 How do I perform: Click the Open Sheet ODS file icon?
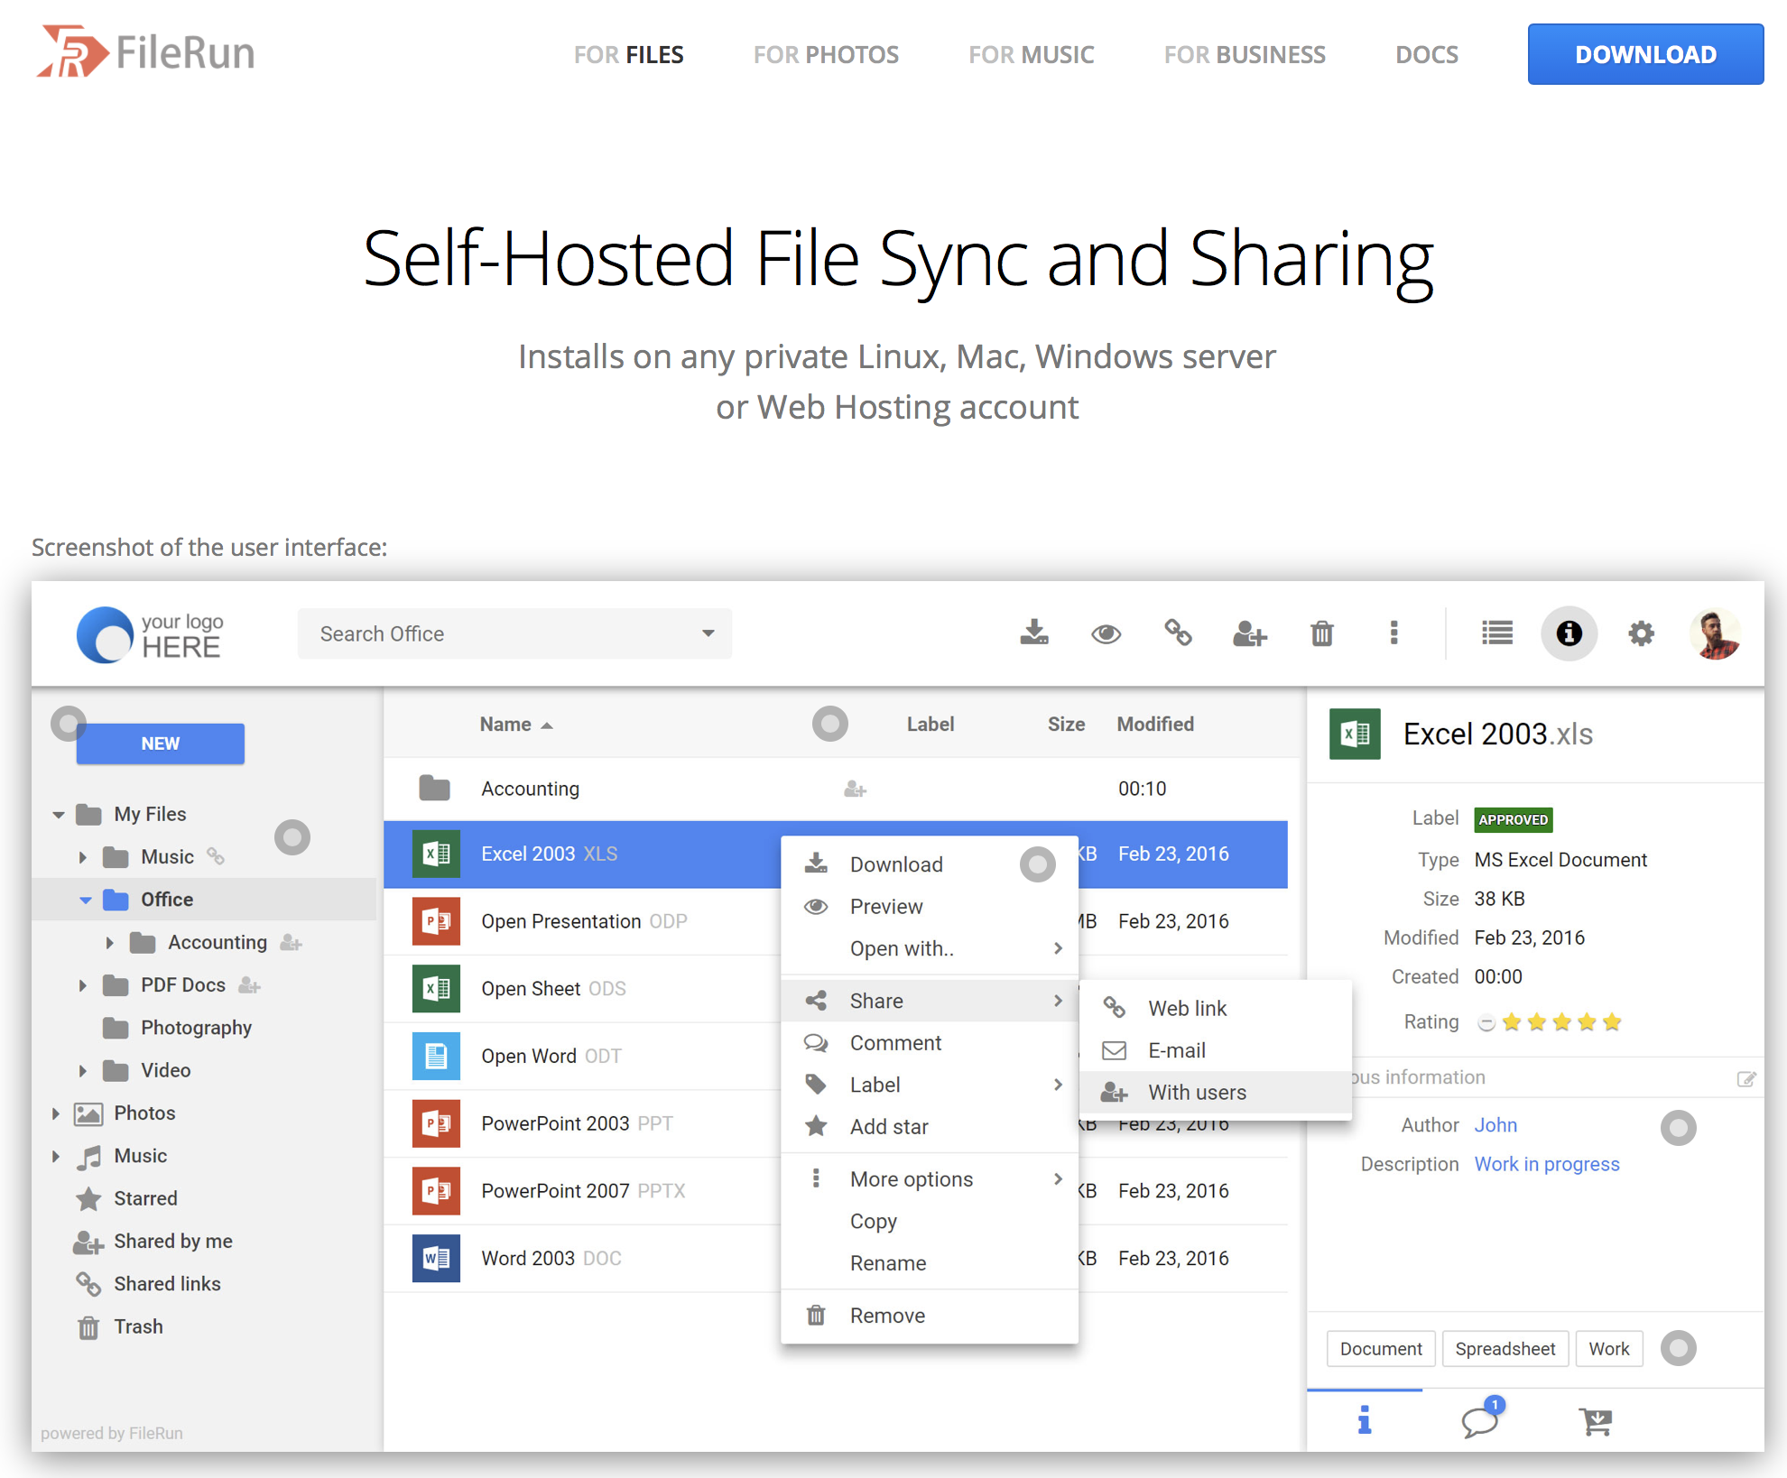click(437, 989)
